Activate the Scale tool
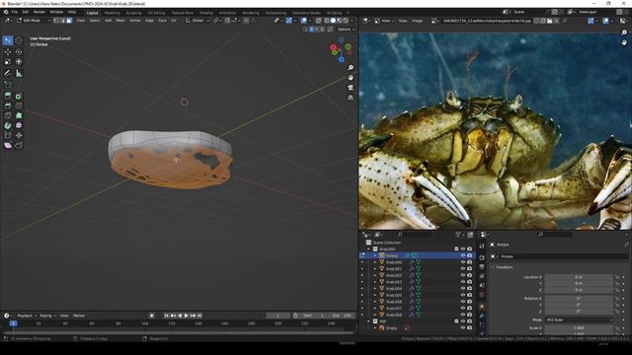Image resolution: width=632 pixels, height=355 pixels. pyautogui.click(x=8, y=62)
